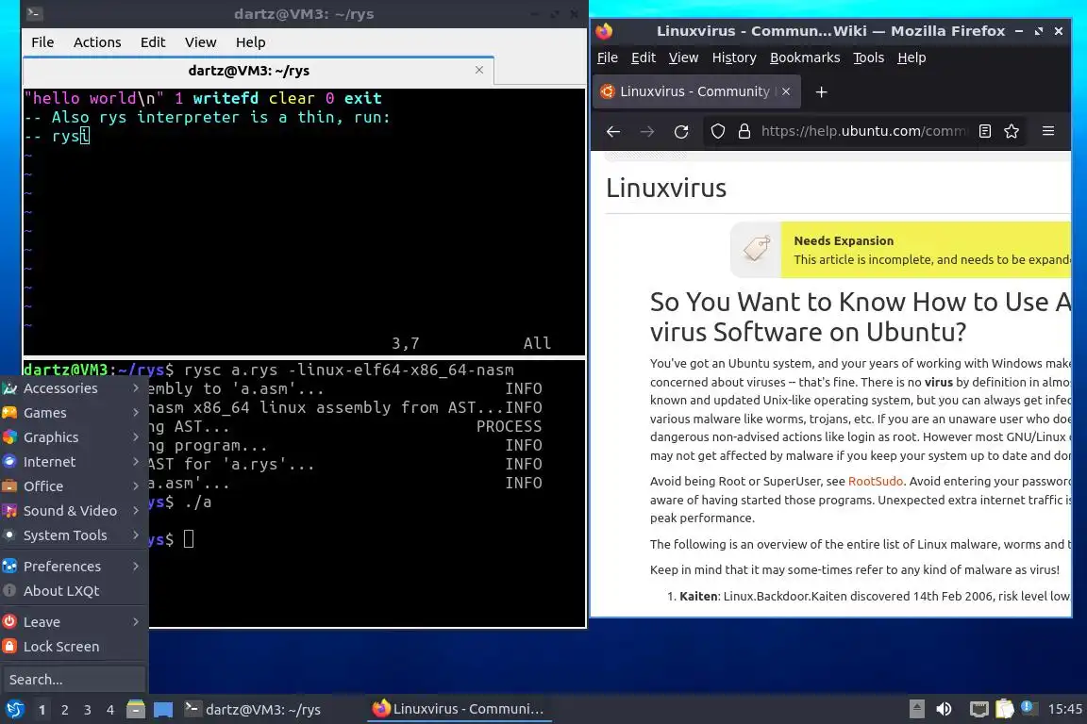This screenshot has width=1087, height=724.
Task: Switch to virtual desktop 2
Action: tap(64, 710)
